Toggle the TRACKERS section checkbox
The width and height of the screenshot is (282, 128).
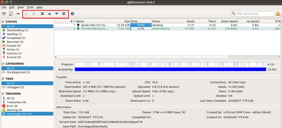pyautogui.click(x=3, y=94)
